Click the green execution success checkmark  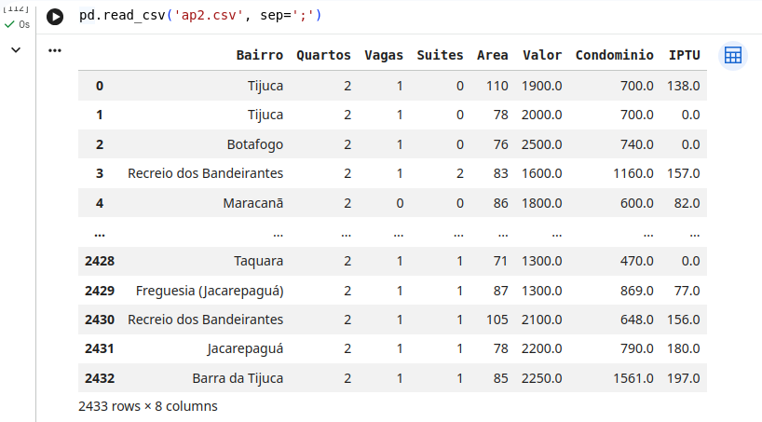(x=9, y=24)
